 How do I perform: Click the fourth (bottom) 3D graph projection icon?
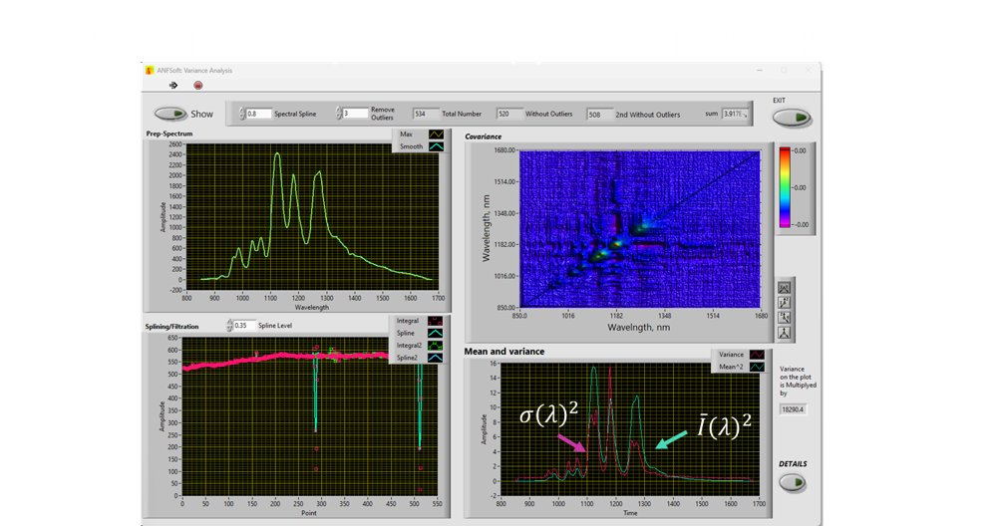[784, 333]
